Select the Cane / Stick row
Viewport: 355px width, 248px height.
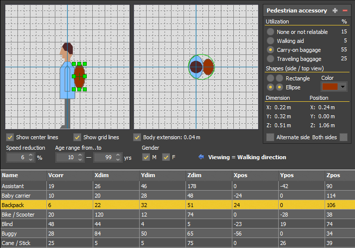[x=177, y=243]
